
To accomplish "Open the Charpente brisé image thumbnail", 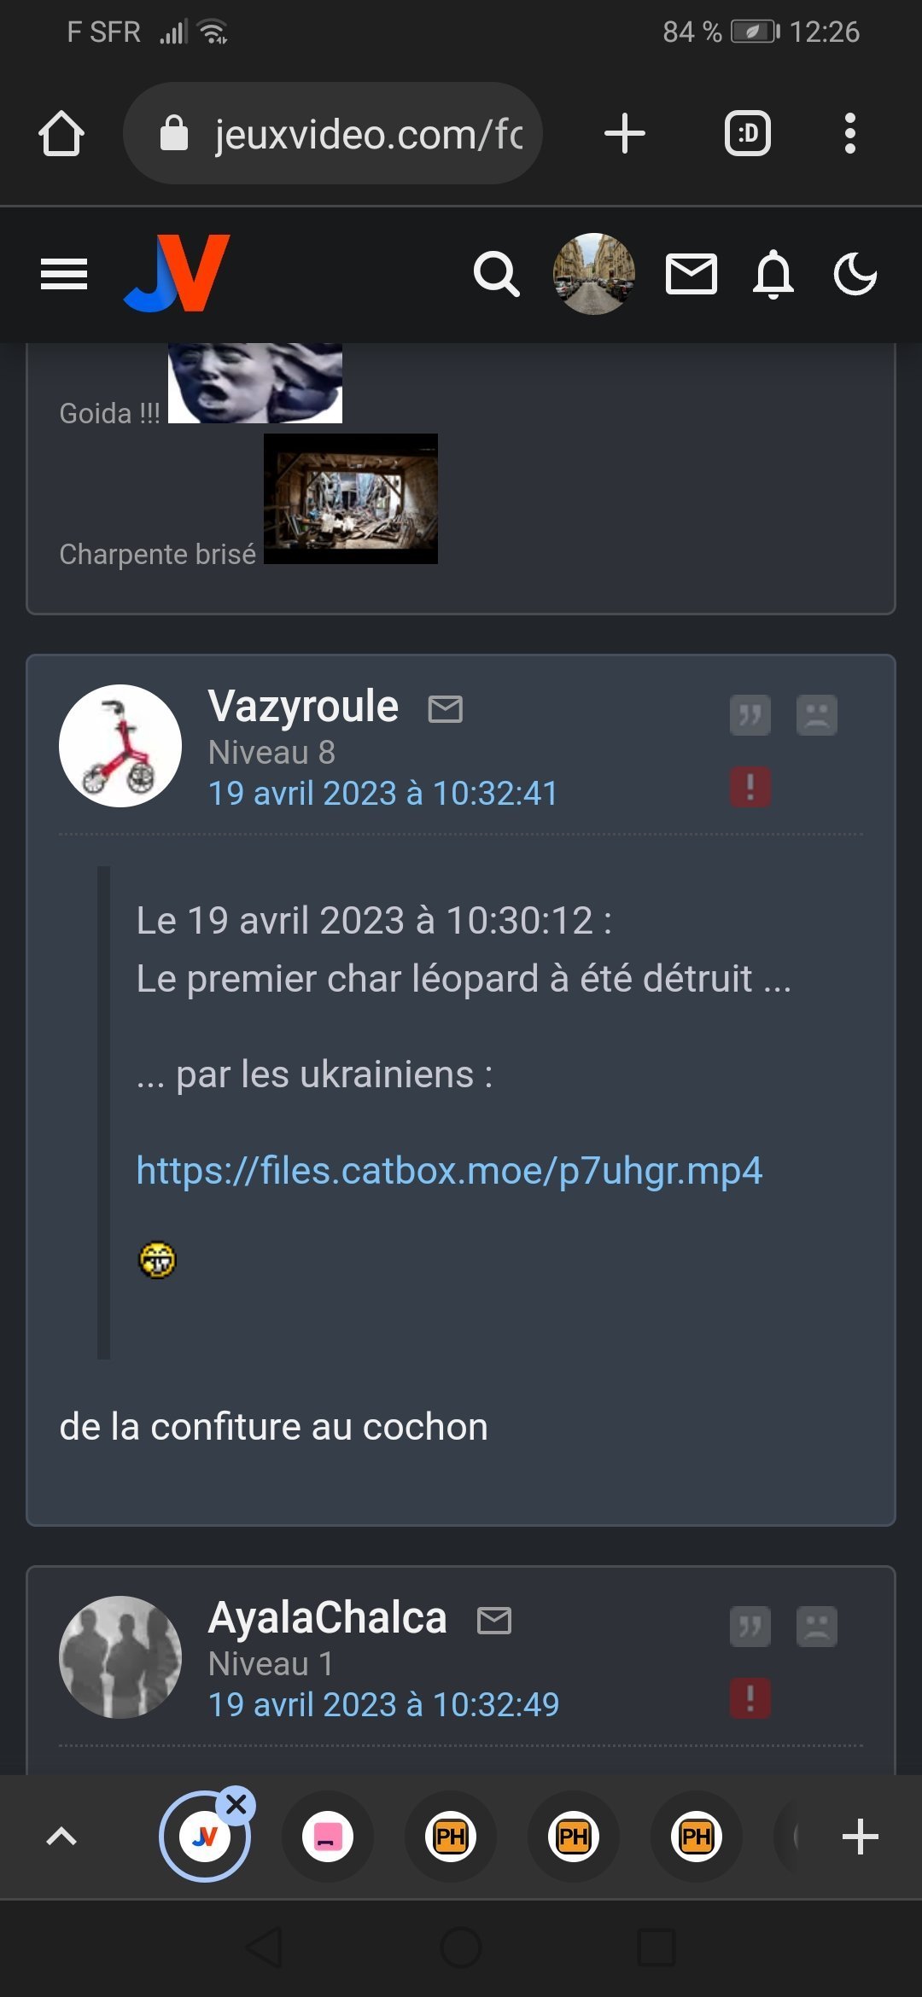I will 351,498.
